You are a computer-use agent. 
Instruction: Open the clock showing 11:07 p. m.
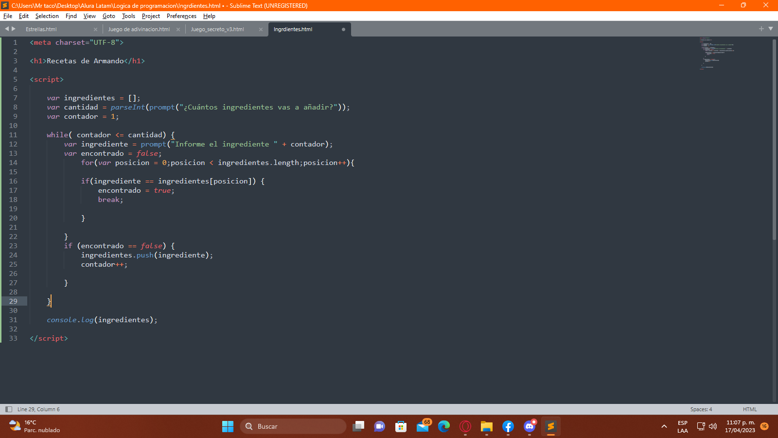click(740, 426)
